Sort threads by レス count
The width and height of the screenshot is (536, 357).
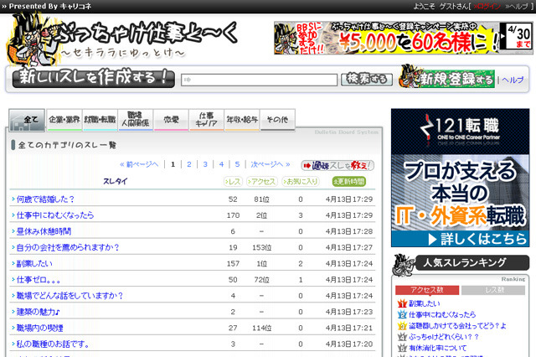[233, 182]
